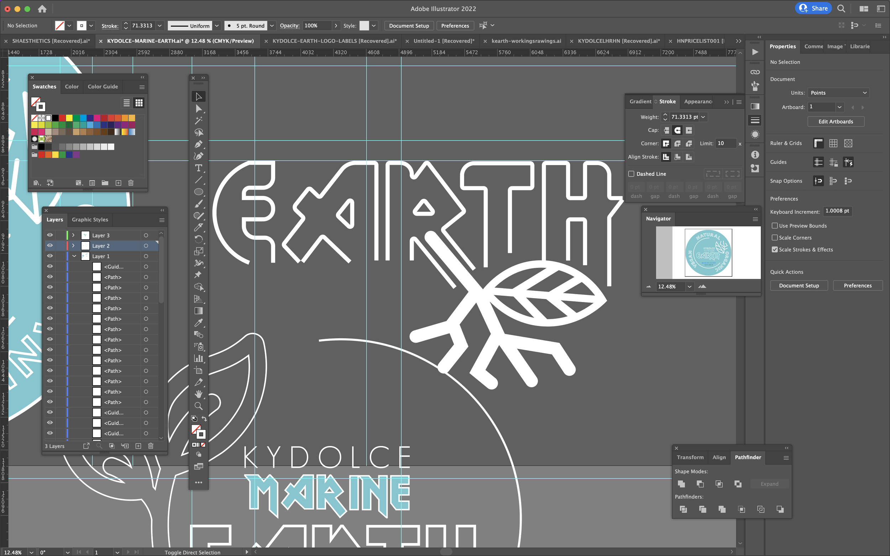This screenshot has width=890, height=556.
Task: Create new layer in Layers panel
Action: [138, 446]
